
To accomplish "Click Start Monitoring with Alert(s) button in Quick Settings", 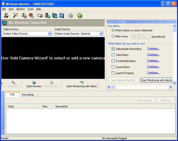I will [x=156, y=80].
